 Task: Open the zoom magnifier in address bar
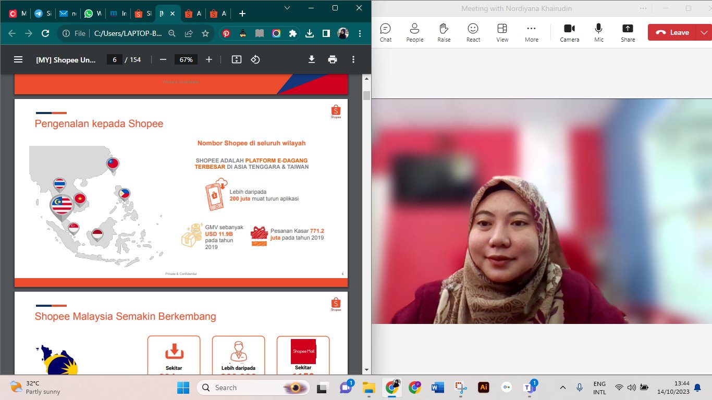pyautogui.click(x=172, y=33)
